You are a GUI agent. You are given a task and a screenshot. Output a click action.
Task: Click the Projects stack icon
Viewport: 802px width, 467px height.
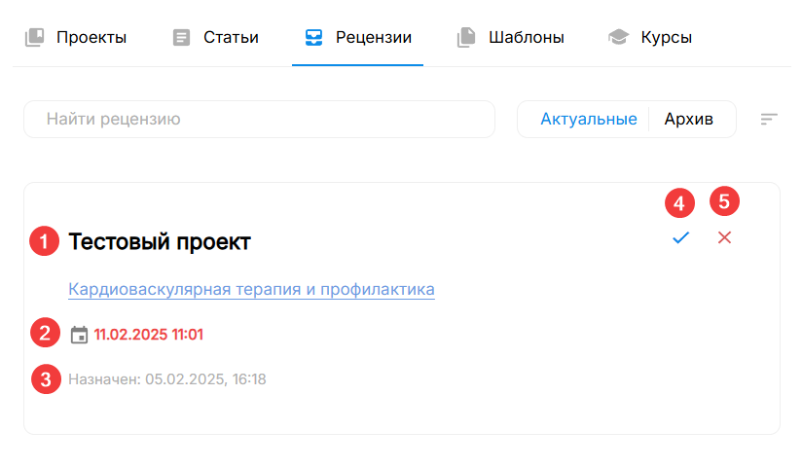point(34,37)
